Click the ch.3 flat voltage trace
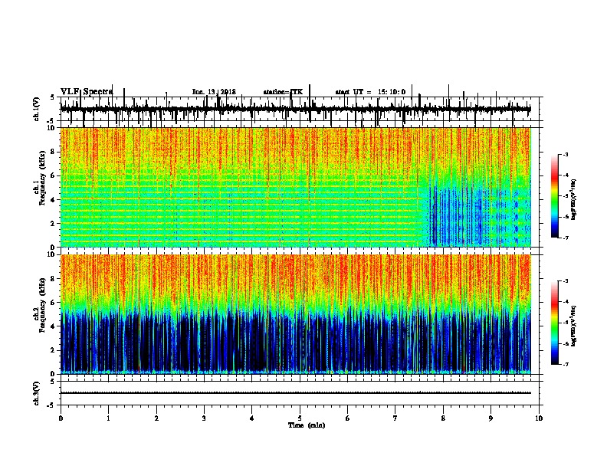The image size is (607, 469). [x=295, y=393]
